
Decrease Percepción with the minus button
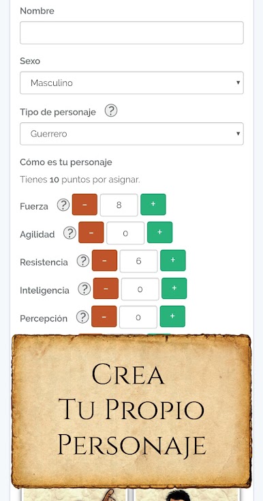[x=104, y=316]
